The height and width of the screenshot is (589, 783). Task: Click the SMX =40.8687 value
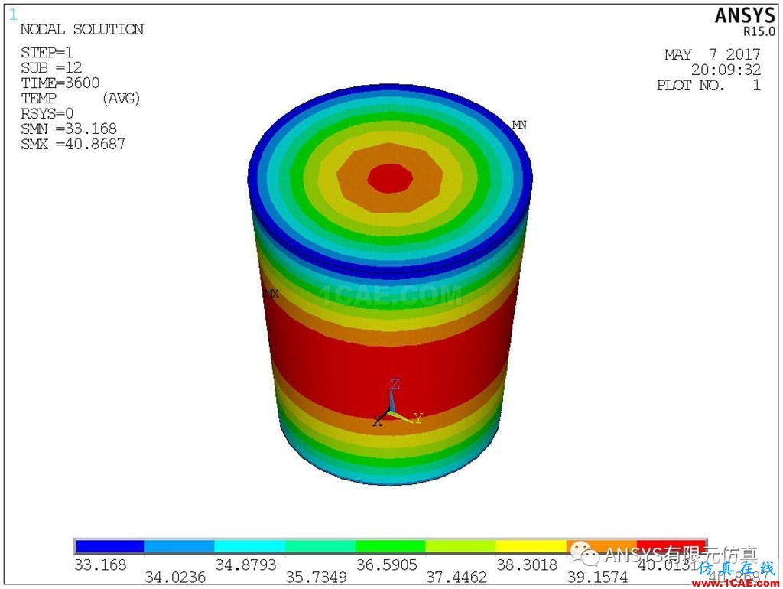[73, 145]
